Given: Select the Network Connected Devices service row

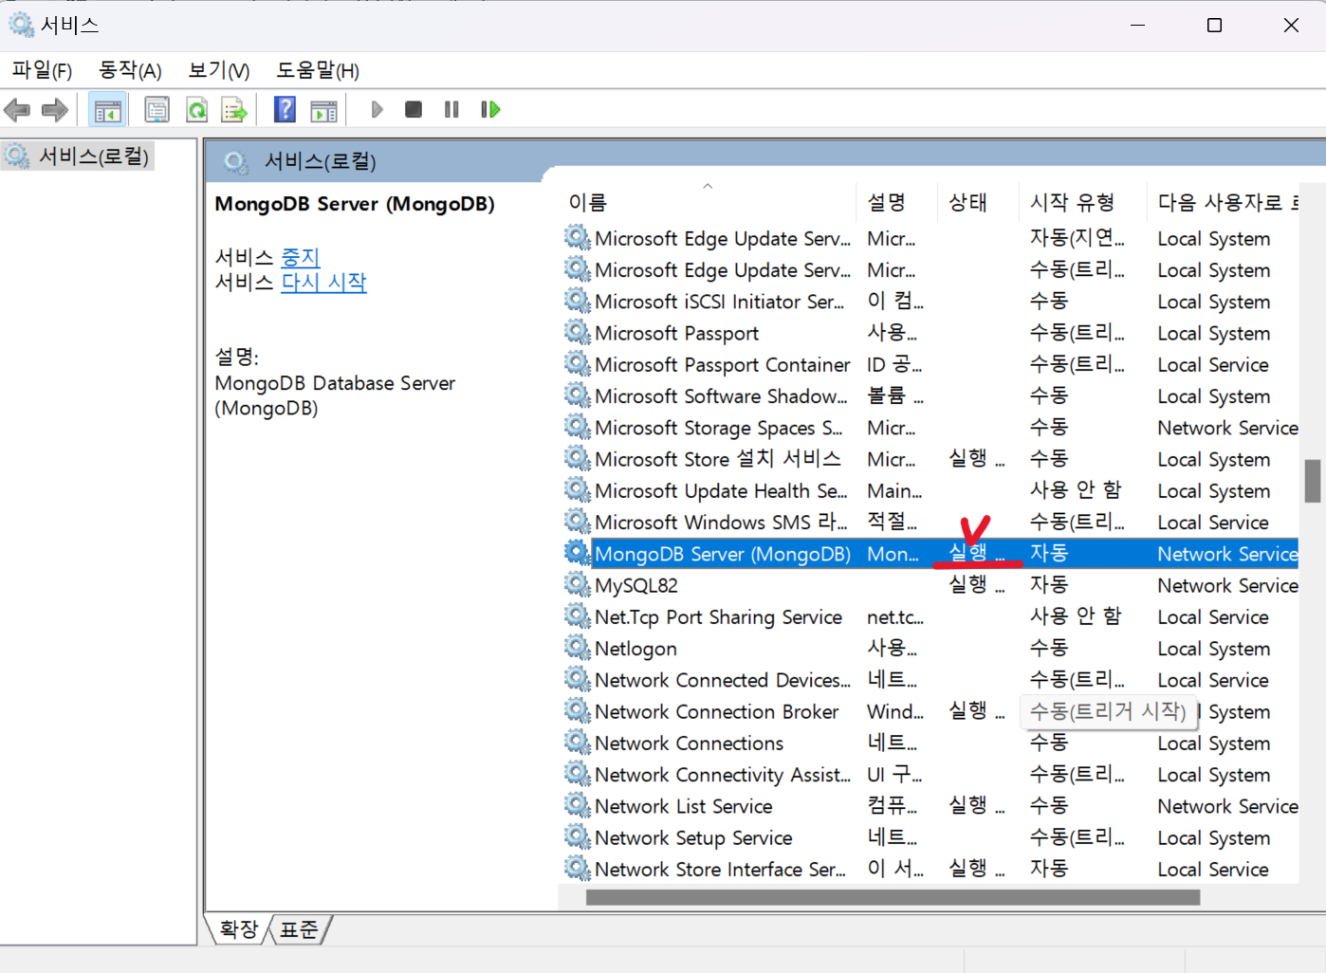Looking at the screenshot, I should tap(930, 680).
